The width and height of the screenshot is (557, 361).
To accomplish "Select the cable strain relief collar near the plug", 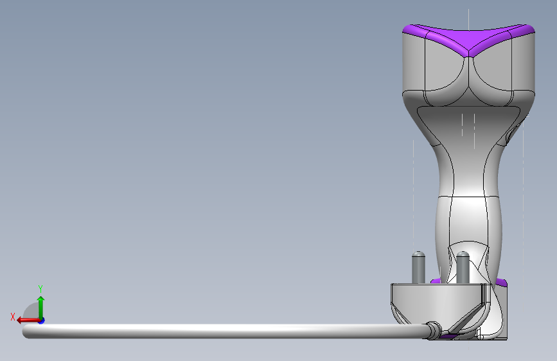I will (x=434, y=330).
